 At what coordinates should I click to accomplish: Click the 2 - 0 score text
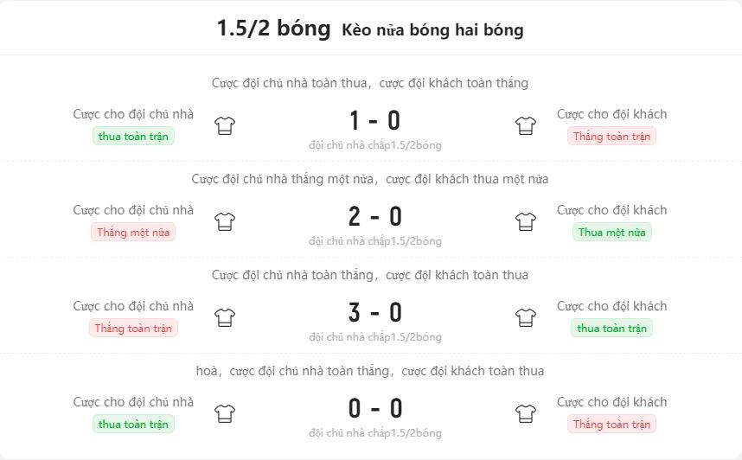coord(374,217)
